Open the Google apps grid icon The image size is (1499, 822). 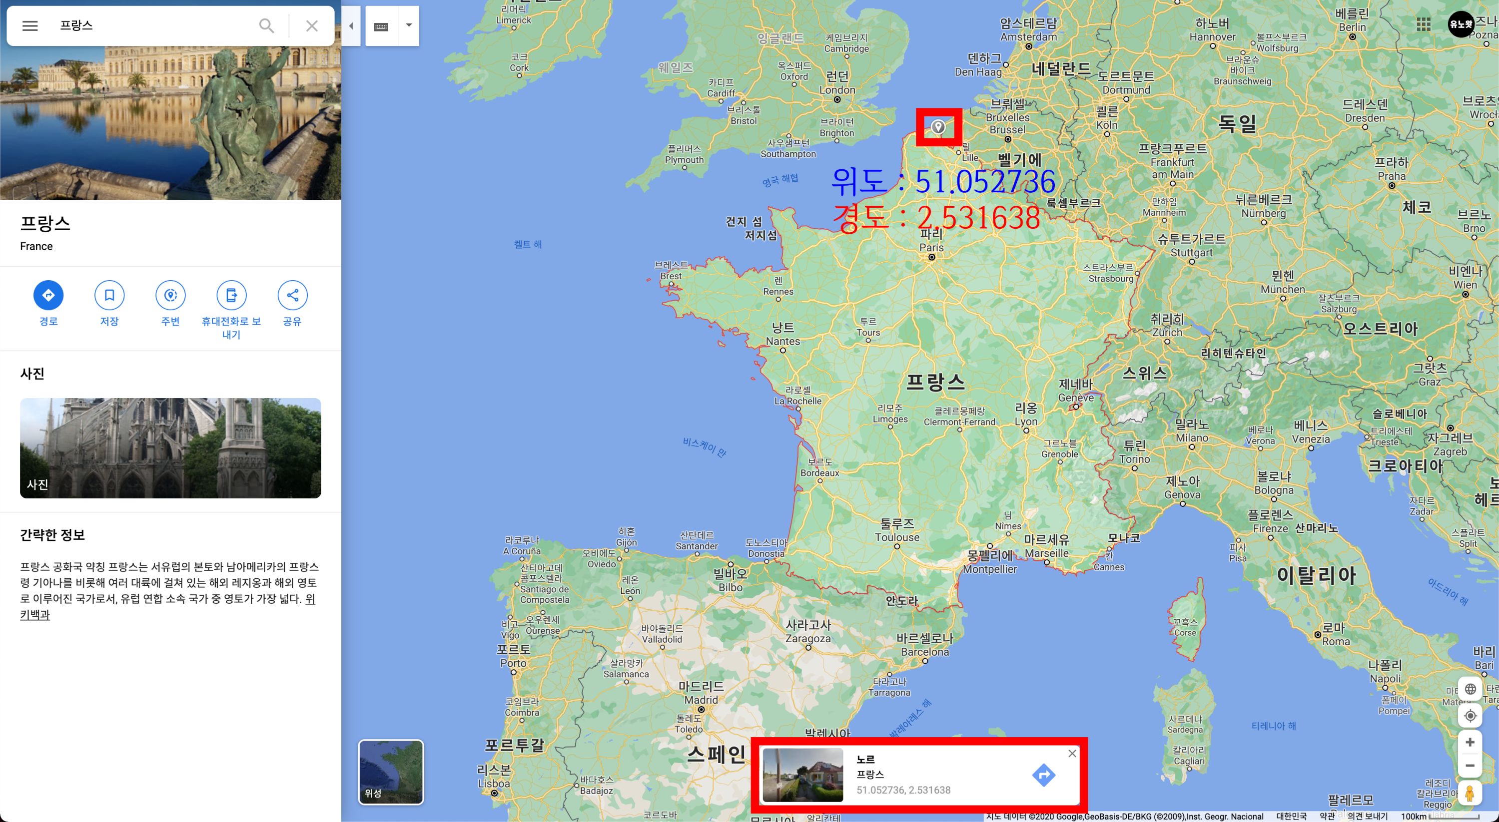pos(1424,24)
